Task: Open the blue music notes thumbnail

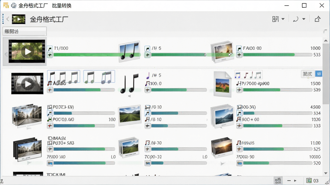Action: pyautogui.click(x=129, y=51)
